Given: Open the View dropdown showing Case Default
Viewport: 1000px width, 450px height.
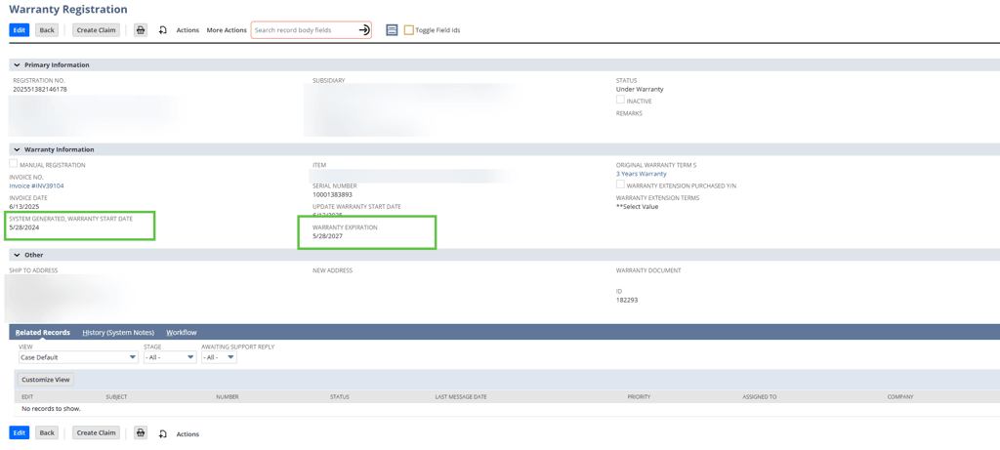Looking at the screenshot, I should pyautogui.click(x=78, y=357).
